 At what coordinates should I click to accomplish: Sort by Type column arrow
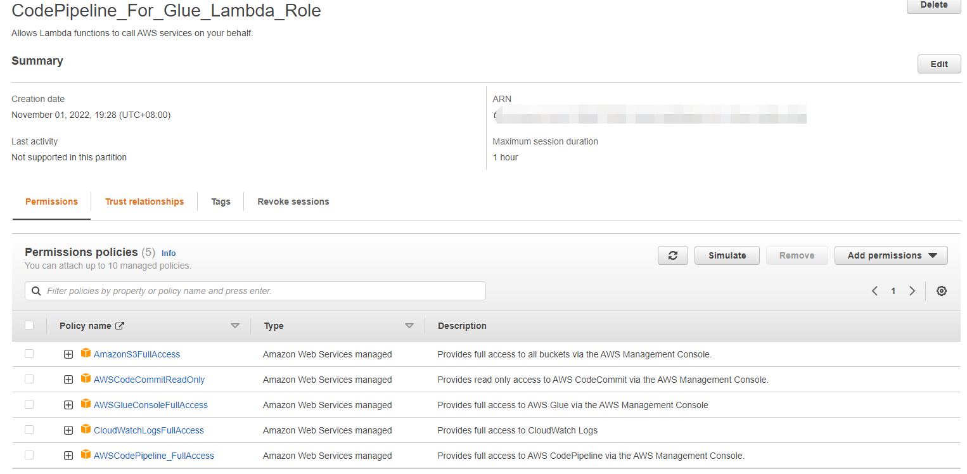pos(409,326)
